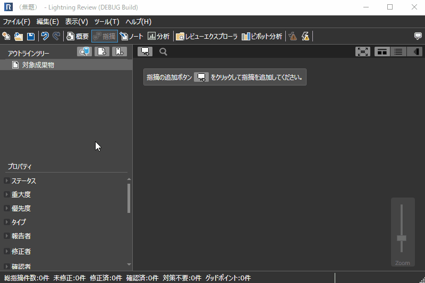Expand the 確認者 property

coord(7,267)
